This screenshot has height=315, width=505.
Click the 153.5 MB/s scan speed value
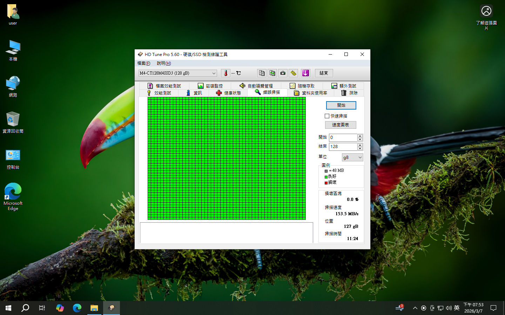pyautogui.click(x=347, y=213)
